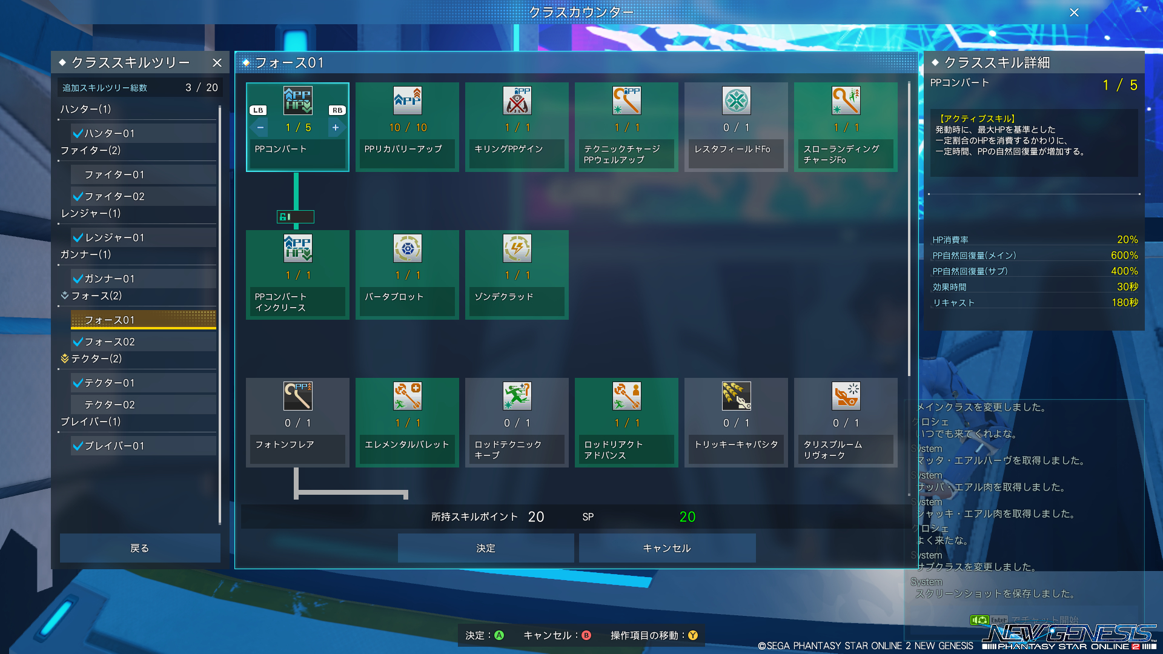1163x654 pixels.
Task: Click the chat start icon at bottom
Action: pyautogui.click(x=979, y=620)
